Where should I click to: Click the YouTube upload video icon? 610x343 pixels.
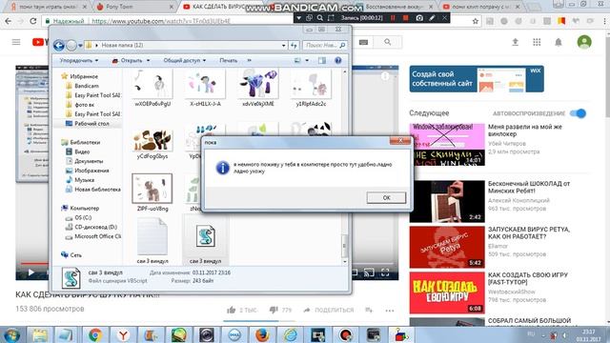coord(515,42)
